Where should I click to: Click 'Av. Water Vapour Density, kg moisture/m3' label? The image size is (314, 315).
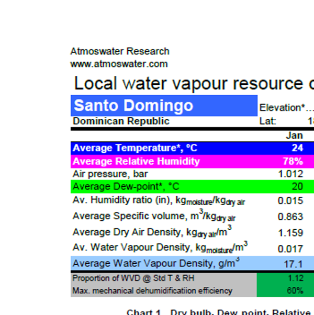[x=160, y=248]
